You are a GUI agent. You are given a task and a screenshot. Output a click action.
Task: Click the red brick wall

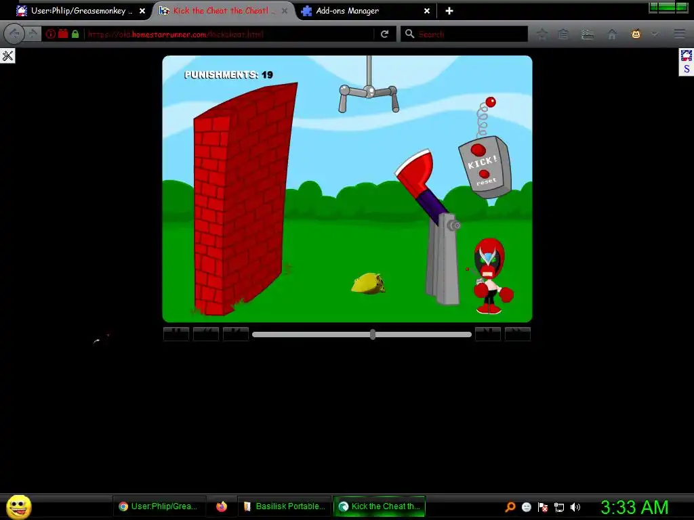(x=244, y=199)
